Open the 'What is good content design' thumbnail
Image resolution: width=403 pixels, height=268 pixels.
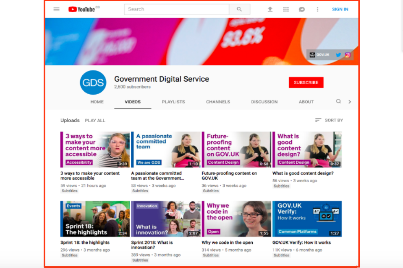(x=307, y=149)
